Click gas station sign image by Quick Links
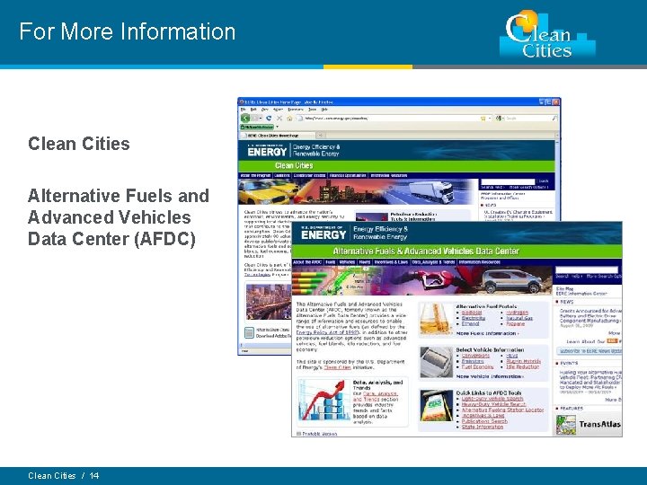This screenshot has height=485, width=647. (436, 406)
